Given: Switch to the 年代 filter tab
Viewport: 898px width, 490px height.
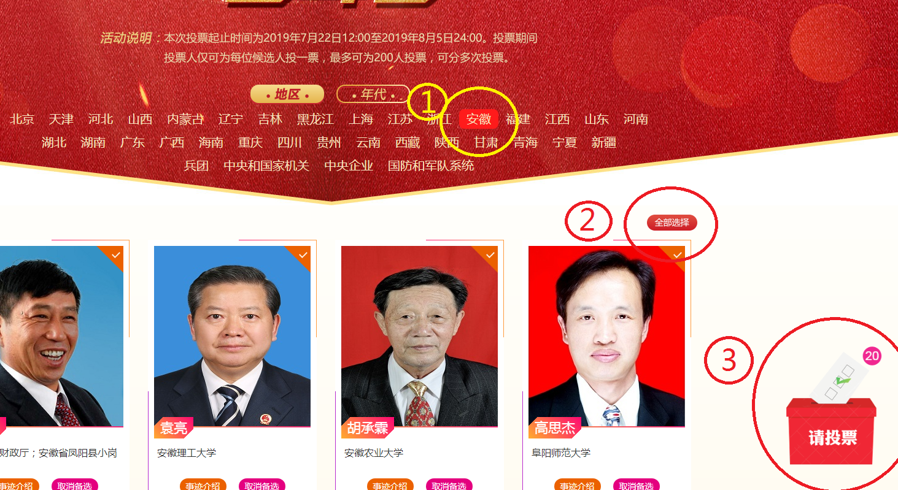Looking at the screenshot, I should (373, 94).
